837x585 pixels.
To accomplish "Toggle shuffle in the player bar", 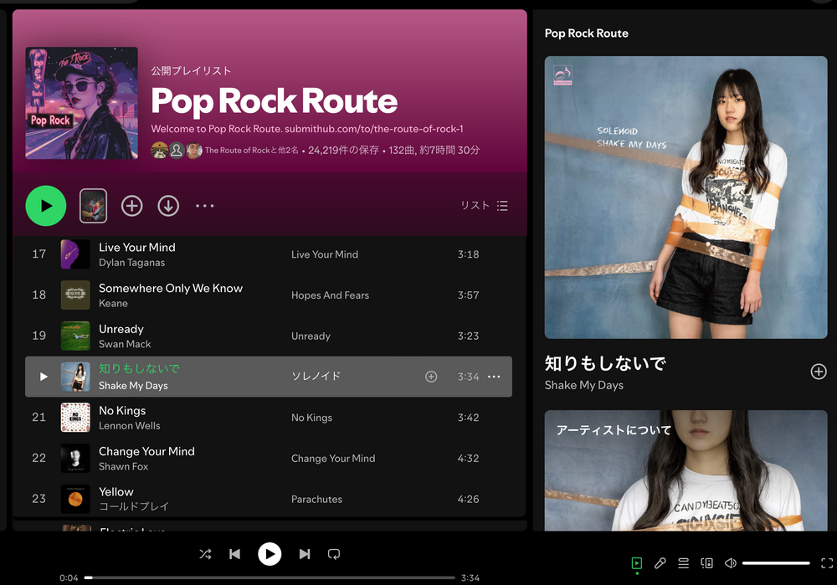I will [x=206, y=554].
